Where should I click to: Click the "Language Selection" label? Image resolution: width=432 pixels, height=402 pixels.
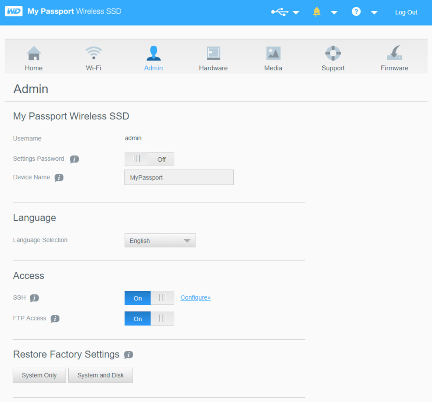point(40,240)
